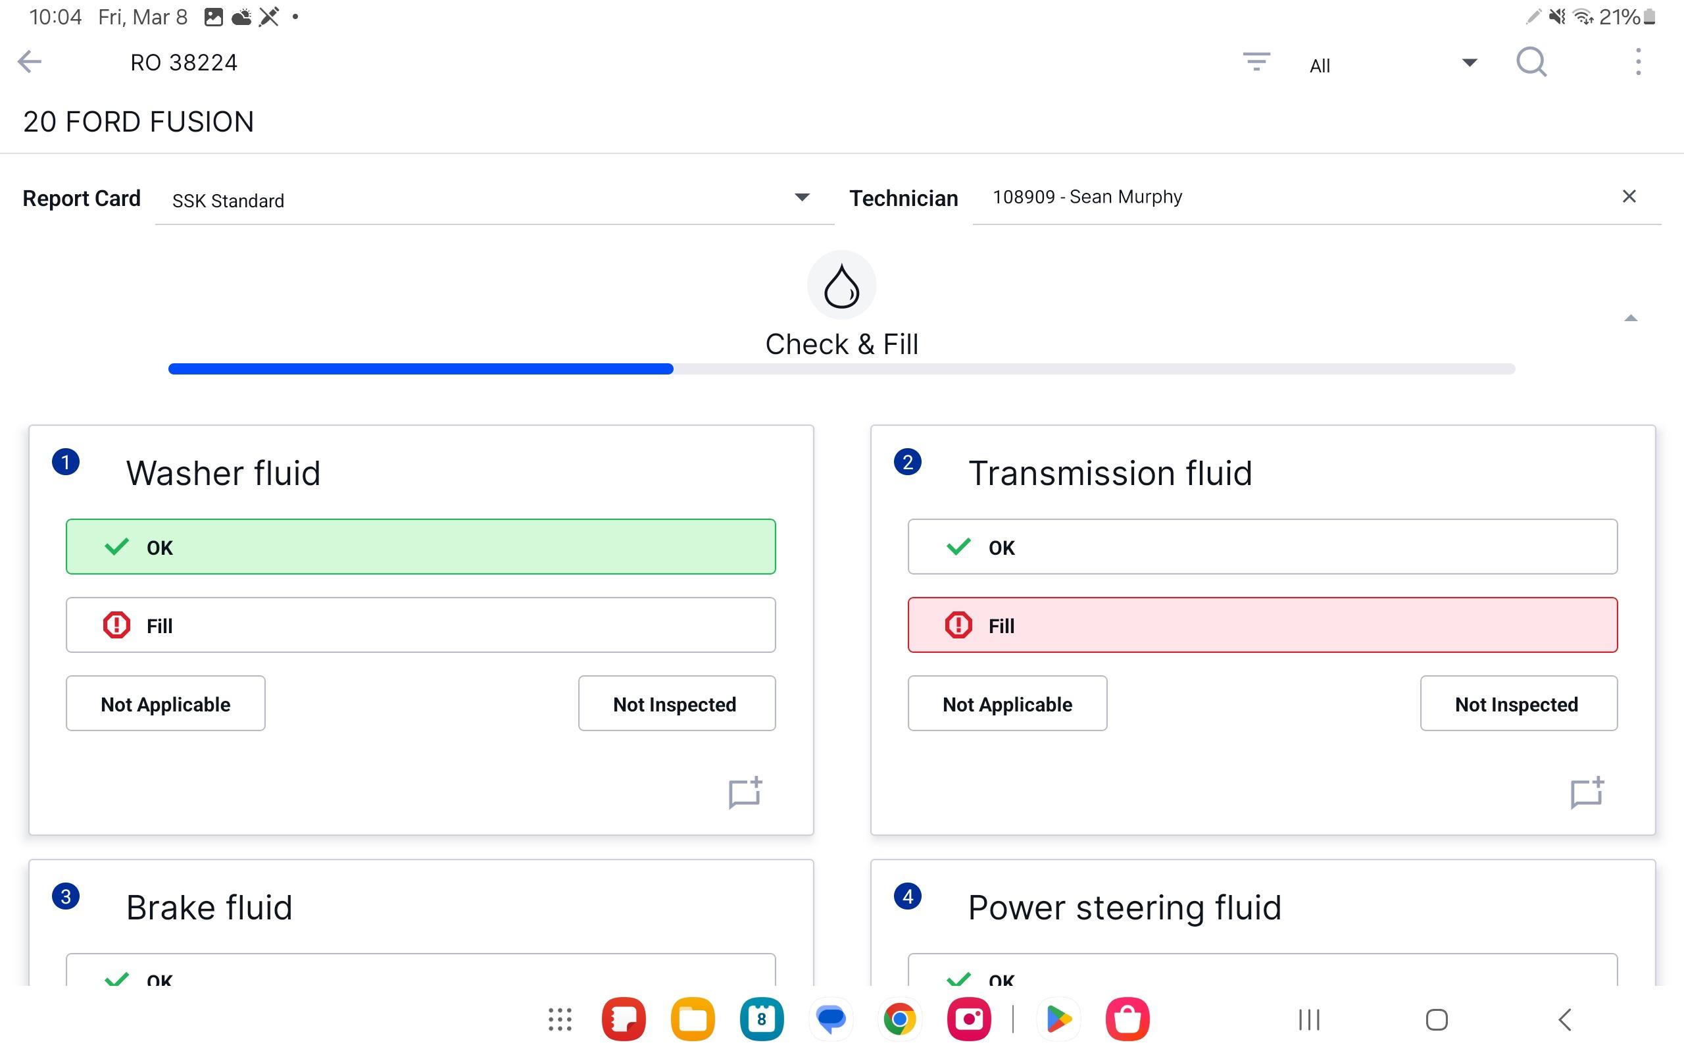Tap the Check & Fill droplet icon
This screenshot has height=1053, width=1684.
pyautogui.click(x=841, y=285)
